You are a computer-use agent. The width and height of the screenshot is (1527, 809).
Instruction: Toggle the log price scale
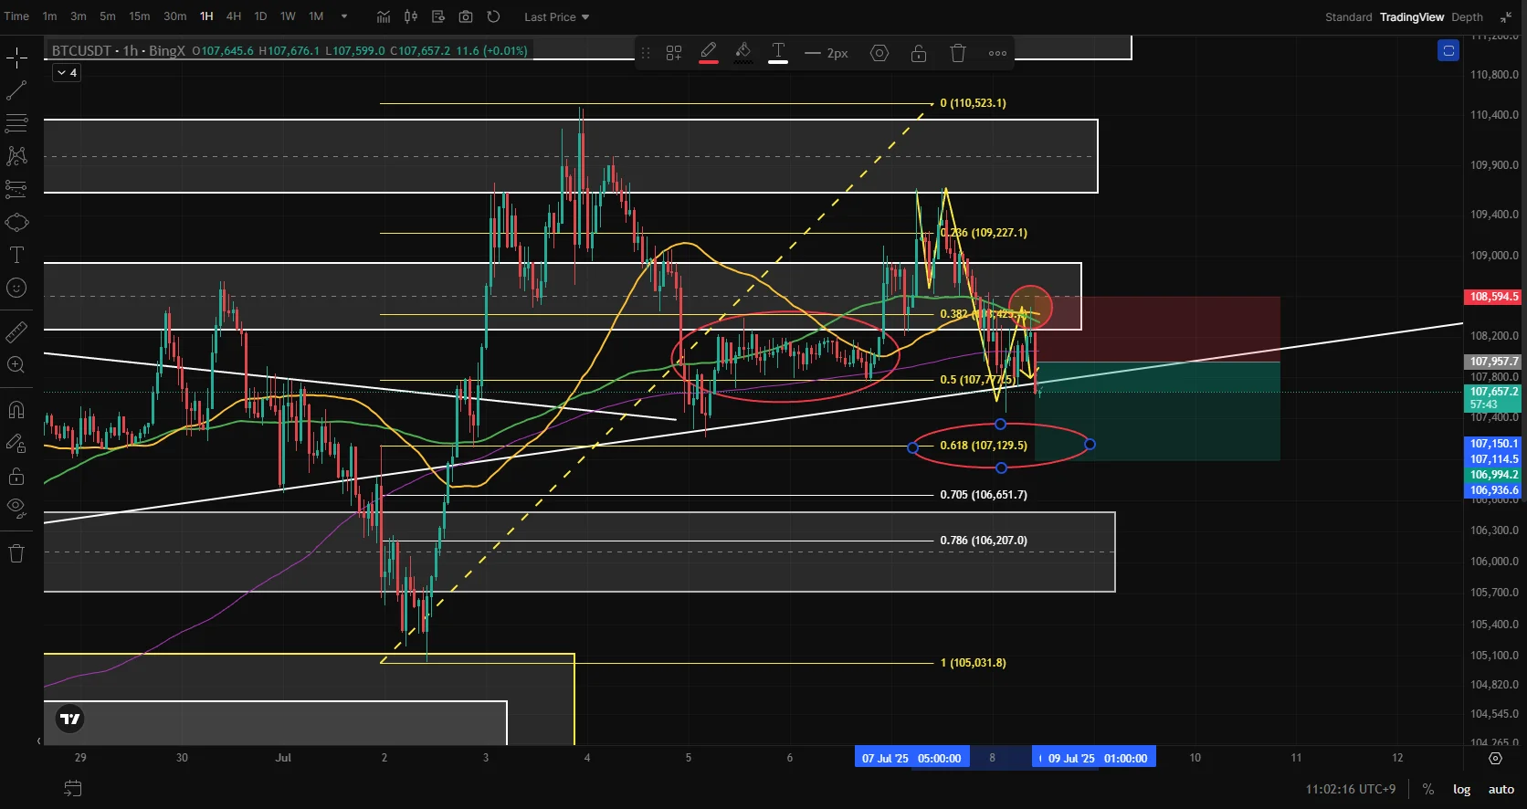point(1462,789)
